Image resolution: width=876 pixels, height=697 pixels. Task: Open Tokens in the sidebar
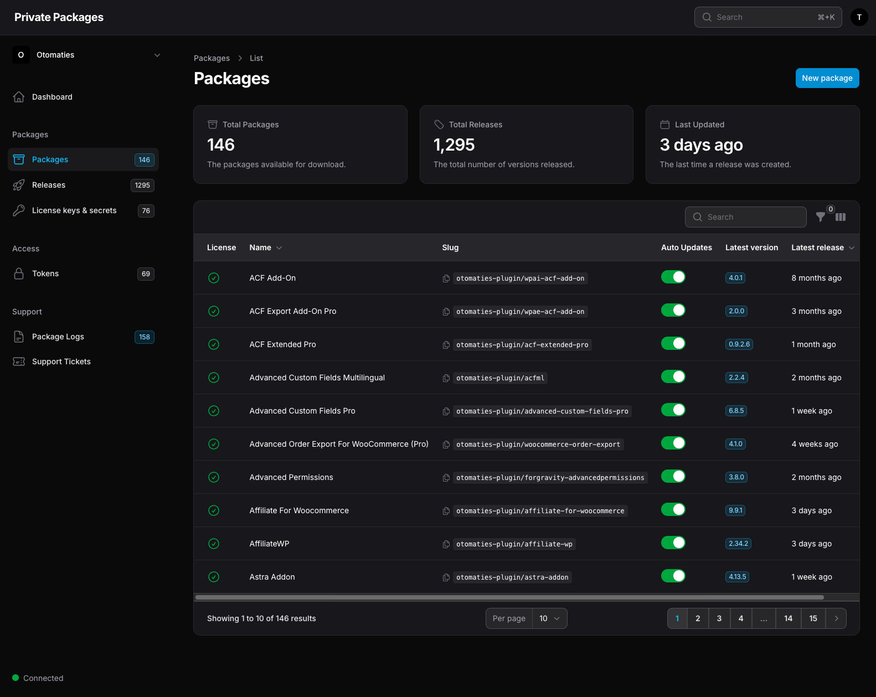(x=83, y=273)
